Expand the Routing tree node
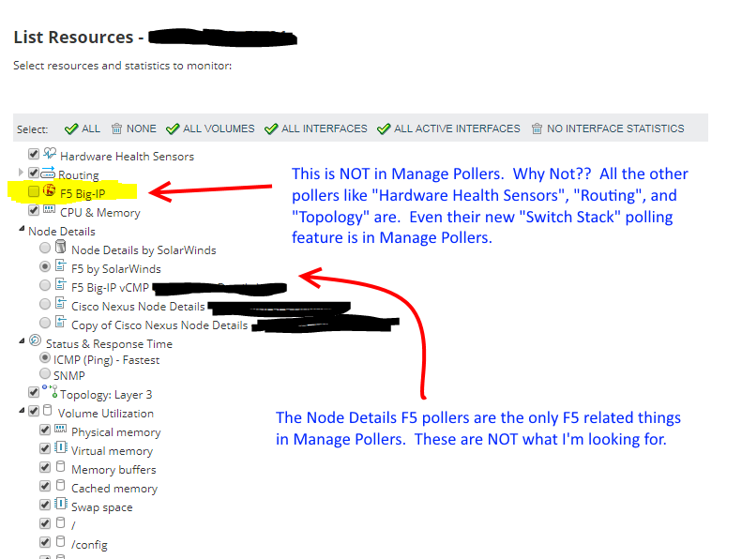This screenshot has height=559, width=742. (21, 173)
